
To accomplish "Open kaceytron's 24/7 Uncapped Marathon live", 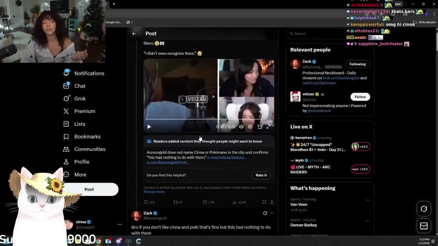I will click(x=318, y=147).
